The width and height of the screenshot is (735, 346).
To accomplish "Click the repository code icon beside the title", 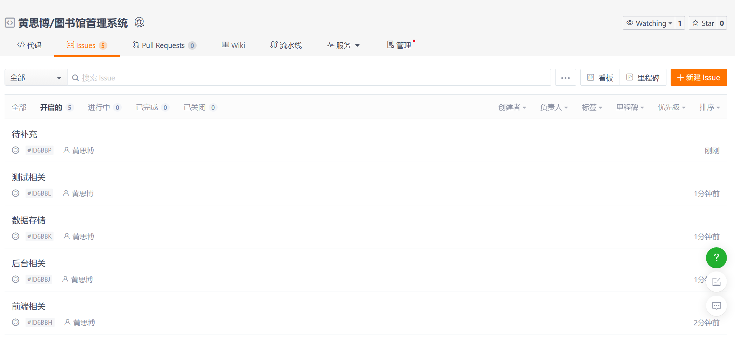I will [10, 23].
